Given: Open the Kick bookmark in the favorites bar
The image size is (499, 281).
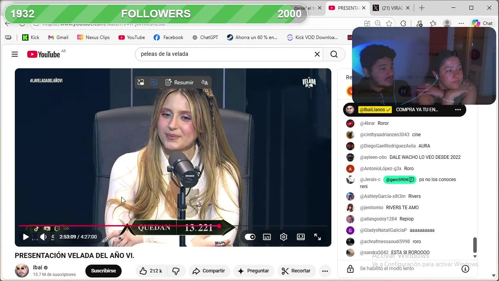Looking at the screenshot, I should (31, 37).
